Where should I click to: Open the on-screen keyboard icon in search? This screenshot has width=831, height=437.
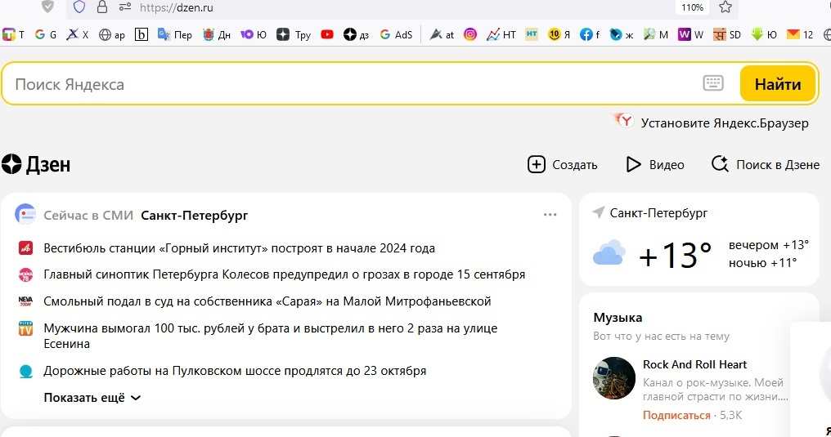(x=713, y=83)
